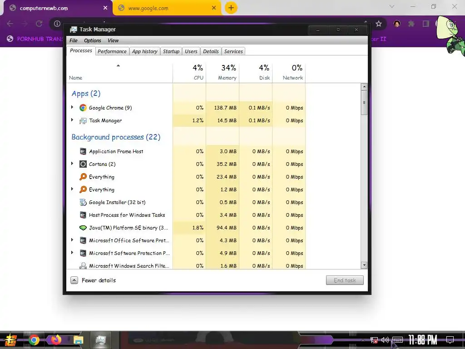Screen dimensions: 465x349
Task: Click the process list scrollbar thumb
Action: coord(364,103)
